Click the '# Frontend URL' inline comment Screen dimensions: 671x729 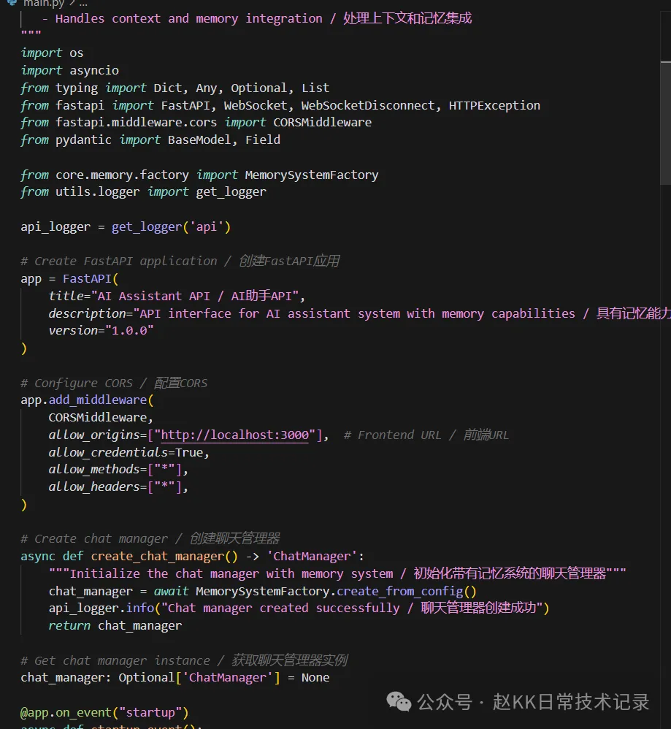(426, 435)
